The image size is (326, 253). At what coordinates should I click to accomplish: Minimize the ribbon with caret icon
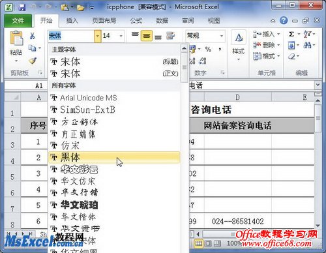[x=273, y=21]
